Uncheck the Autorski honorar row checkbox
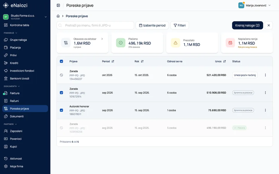 tap(61, 110)
